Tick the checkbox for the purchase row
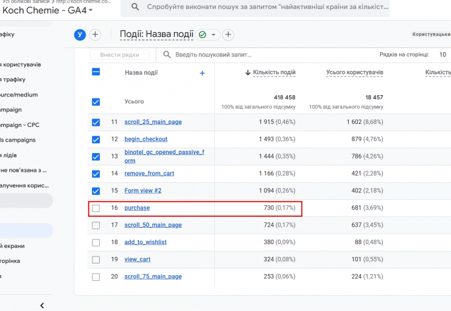The height and width of the screenshot is (311, 451). pyautogui.click(x=96, y=208)
